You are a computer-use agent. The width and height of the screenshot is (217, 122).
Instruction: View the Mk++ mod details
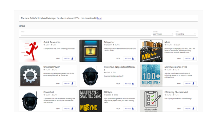[179, 59]
